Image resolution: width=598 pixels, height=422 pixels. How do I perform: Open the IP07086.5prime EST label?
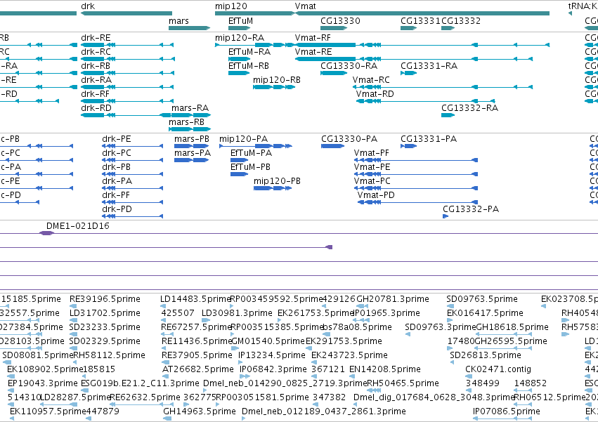point(507,411)
